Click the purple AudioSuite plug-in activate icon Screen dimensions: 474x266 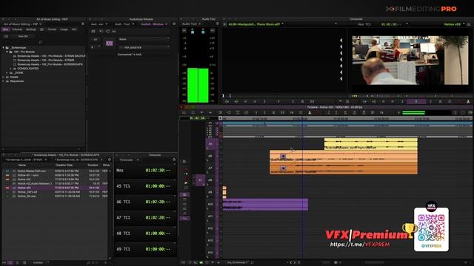coord(110,44)
